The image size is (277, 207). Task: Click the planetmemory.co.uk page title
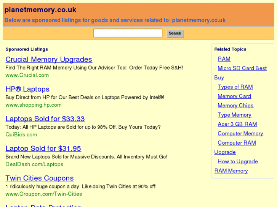(40, 10)
